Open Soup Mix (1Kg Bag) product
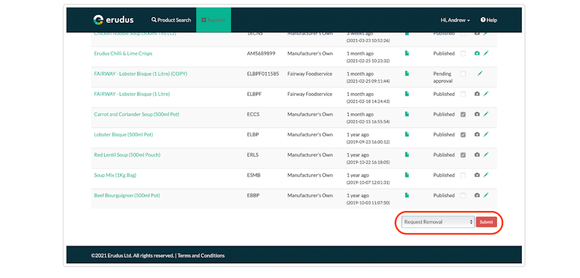Image resolution: width=580 pixels, height=278 pixels. 115,175
